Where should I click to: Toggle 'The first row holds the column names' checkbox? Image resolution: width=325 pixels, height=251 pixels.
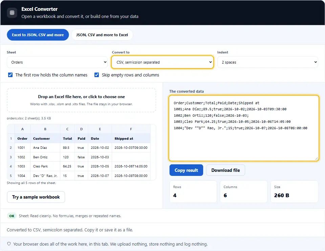10,75
